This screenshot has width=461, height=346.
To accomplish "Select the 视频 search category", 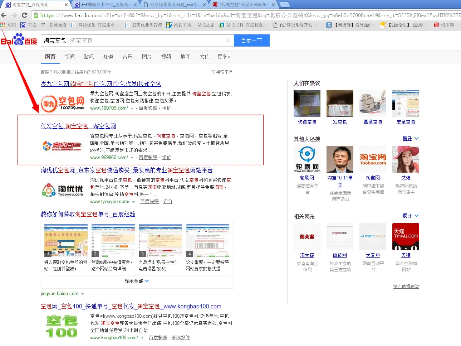I will click(x=166, y=57).
